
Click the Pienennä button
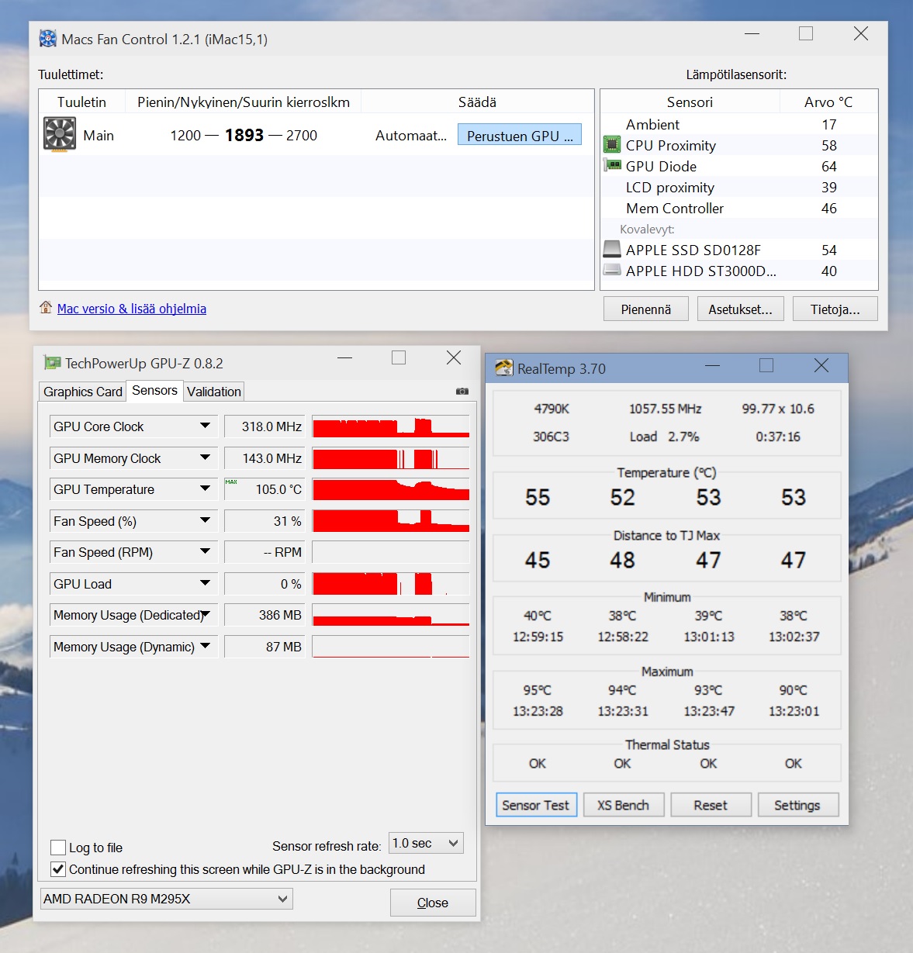[x=646, y=309]
